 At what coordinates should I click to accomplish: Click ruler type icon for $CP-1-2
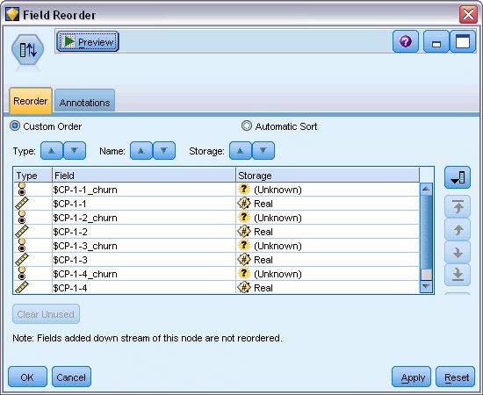22,232
